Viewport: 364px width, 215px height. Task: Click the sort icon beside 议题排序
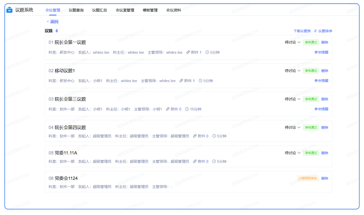(x=315, y=31)
